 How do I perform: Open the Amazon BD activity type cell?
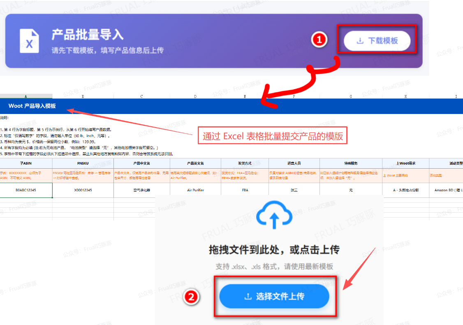pyautogui.click(x=446, y=190)
